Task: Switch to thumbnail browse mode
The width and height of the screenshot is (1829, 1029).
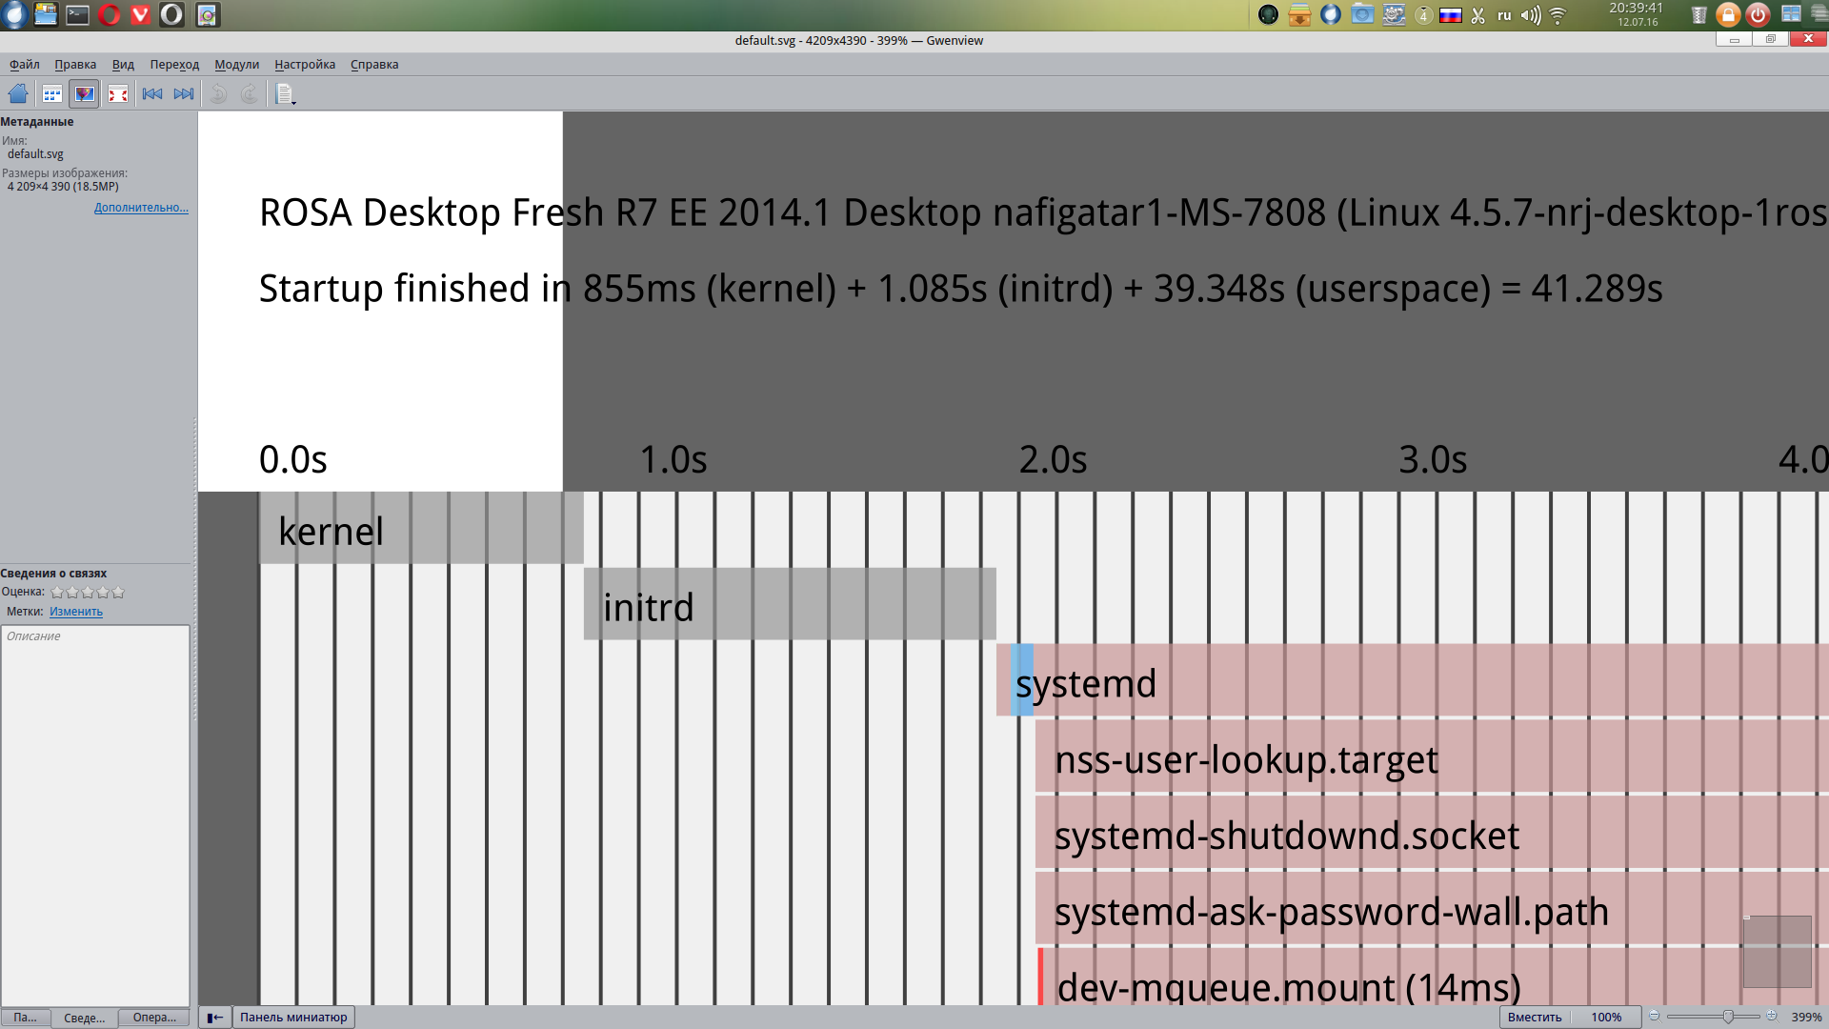Action: tap(52, 93)
